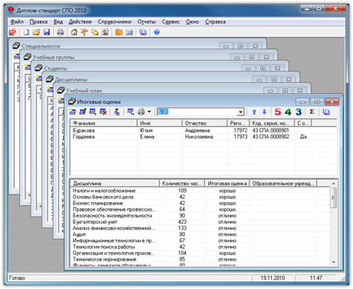The image size is (353, 289).
Task: Click the orange book icon in main toolbar
Action: (119, 32)
